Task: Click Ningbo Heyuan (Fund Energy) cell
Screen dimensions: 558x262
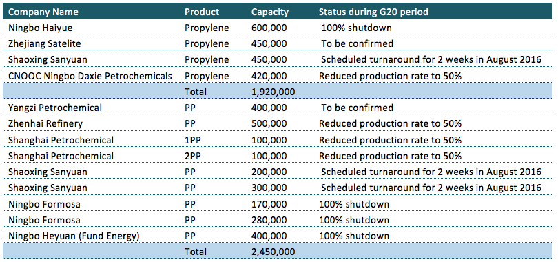Action: [x=74, y=236]
